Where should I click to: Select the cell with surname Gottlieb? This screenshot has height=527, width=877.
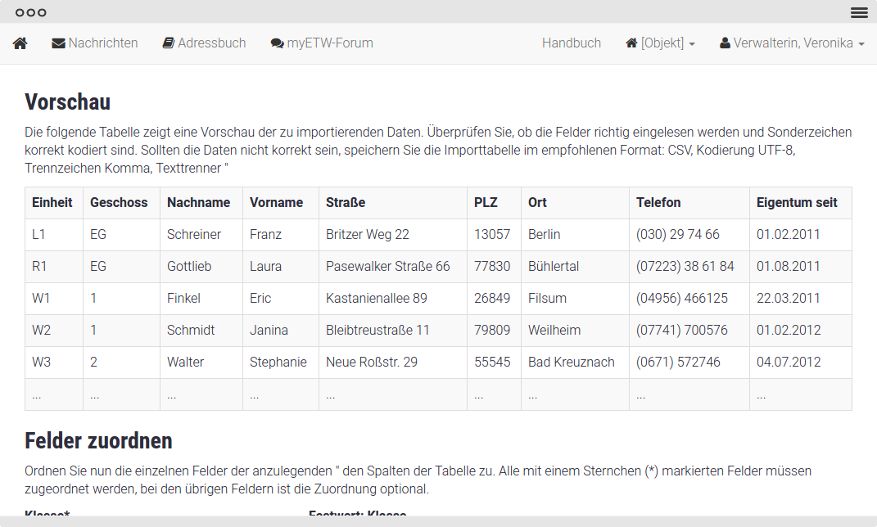coord(189,266)
